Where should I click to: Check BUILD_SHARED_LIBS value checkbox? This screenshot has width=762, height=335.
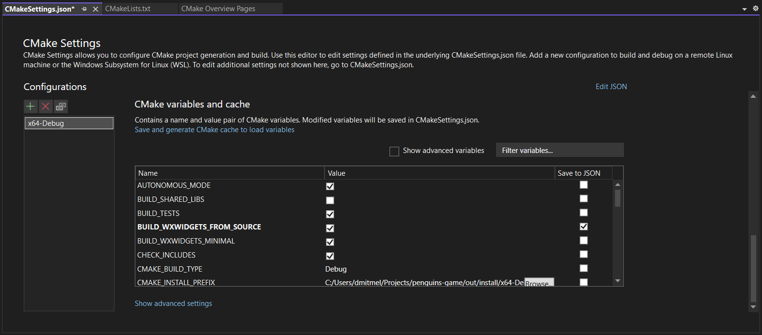tap(330, 200)
